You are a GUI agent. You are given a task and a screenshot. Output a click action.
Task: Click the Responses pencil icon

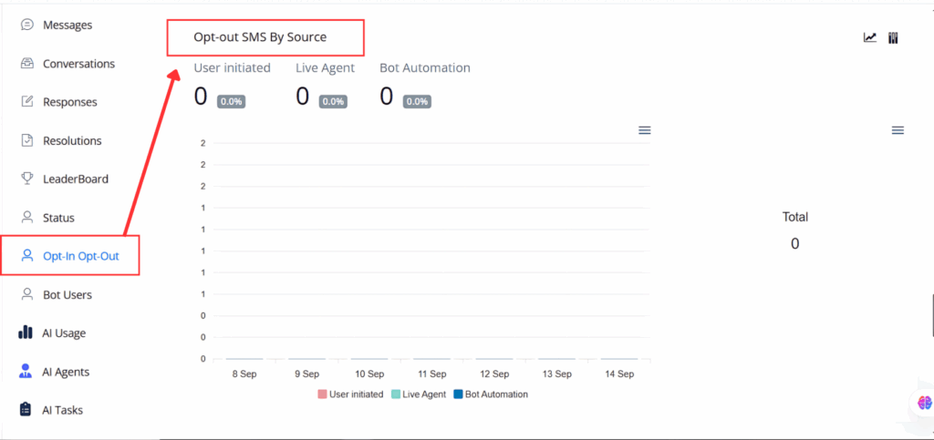pyautogui.click(x=26, y=102)
